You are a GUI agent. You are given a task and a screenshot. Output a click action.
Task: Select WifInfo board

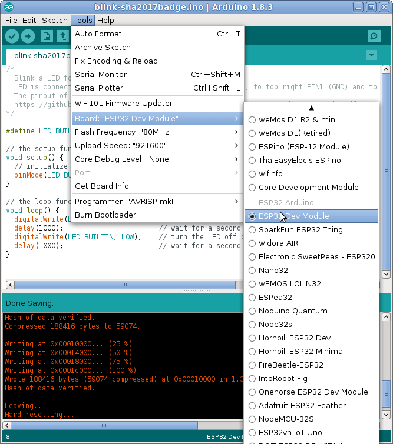(311, 174)
